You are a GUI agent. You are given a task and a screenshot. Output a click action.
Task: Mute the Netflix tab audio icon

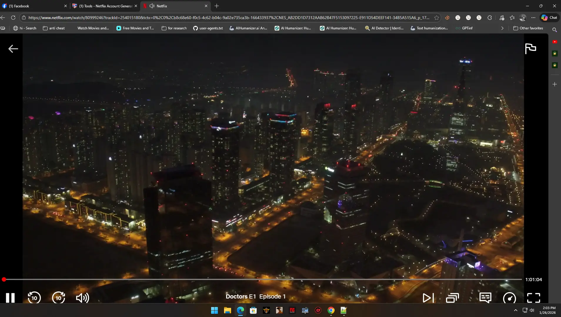click(152, 6)
